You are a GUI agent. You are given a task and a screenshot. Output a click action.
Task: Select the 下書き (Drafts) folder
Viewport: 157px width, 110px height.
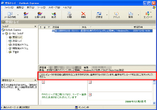coord(16,52)
